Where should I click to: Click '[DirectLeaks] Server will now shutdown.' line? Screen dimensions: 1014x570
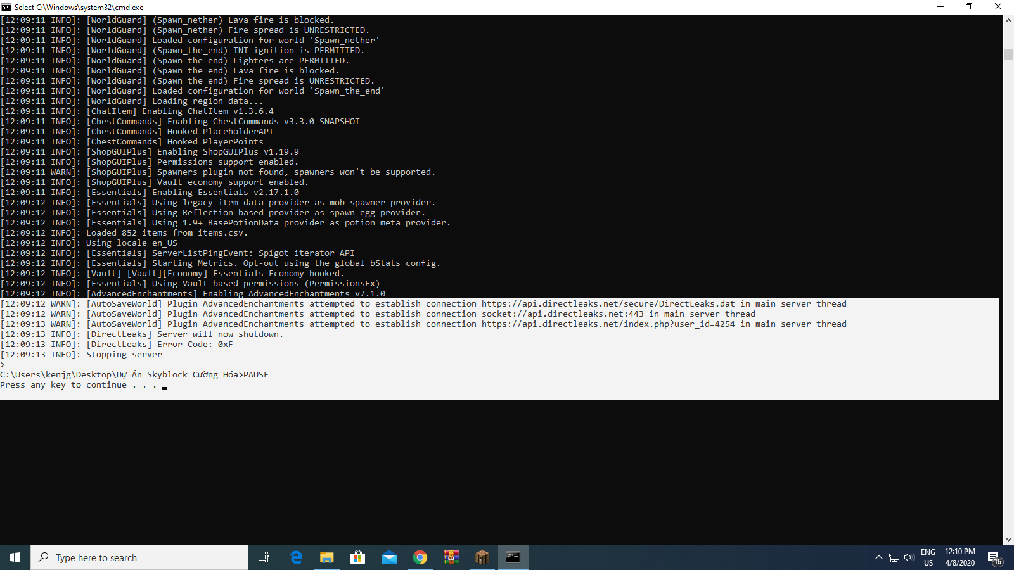coord(142,334)
